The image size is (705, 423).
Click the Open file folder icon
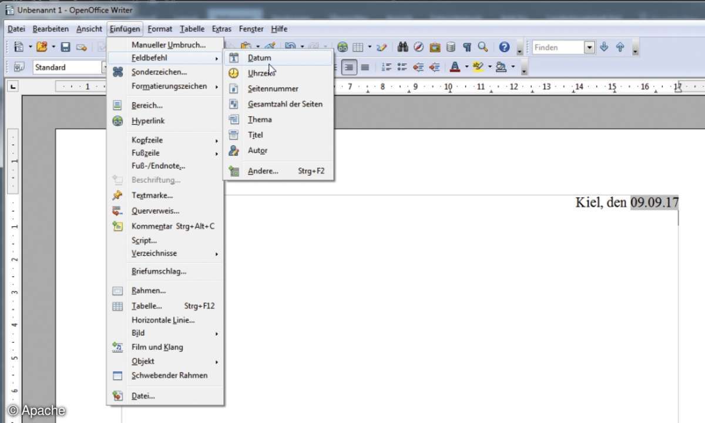click(x=42, y=47)
